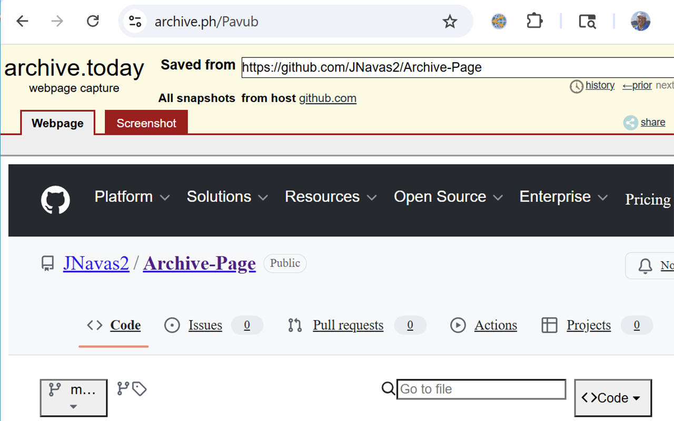The image size is (674, 421).
Task: Expand the Solutions menu
Action: click(x=227, y=197)
